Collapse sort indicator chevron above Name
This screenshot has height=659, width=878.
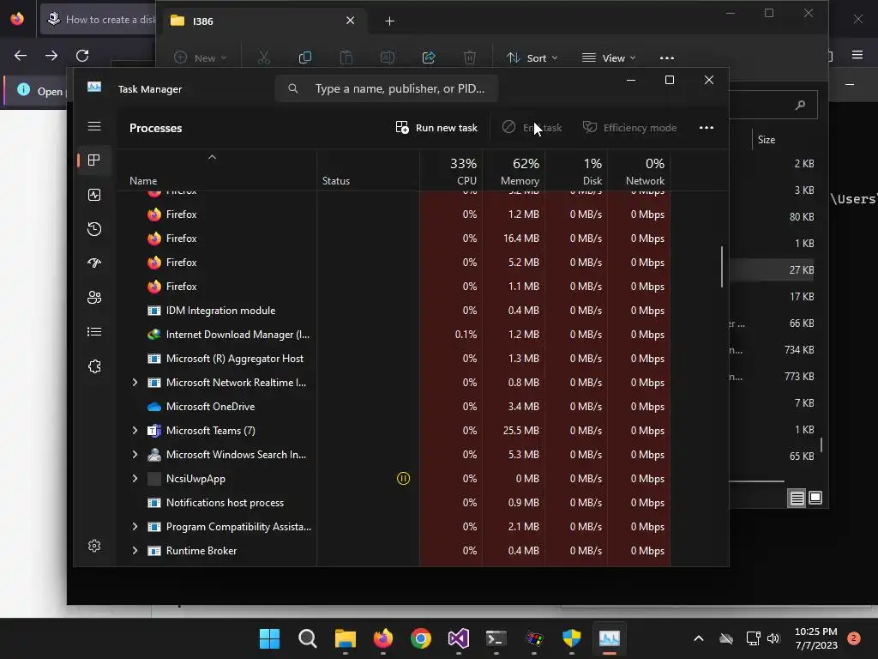pos(213,158)
